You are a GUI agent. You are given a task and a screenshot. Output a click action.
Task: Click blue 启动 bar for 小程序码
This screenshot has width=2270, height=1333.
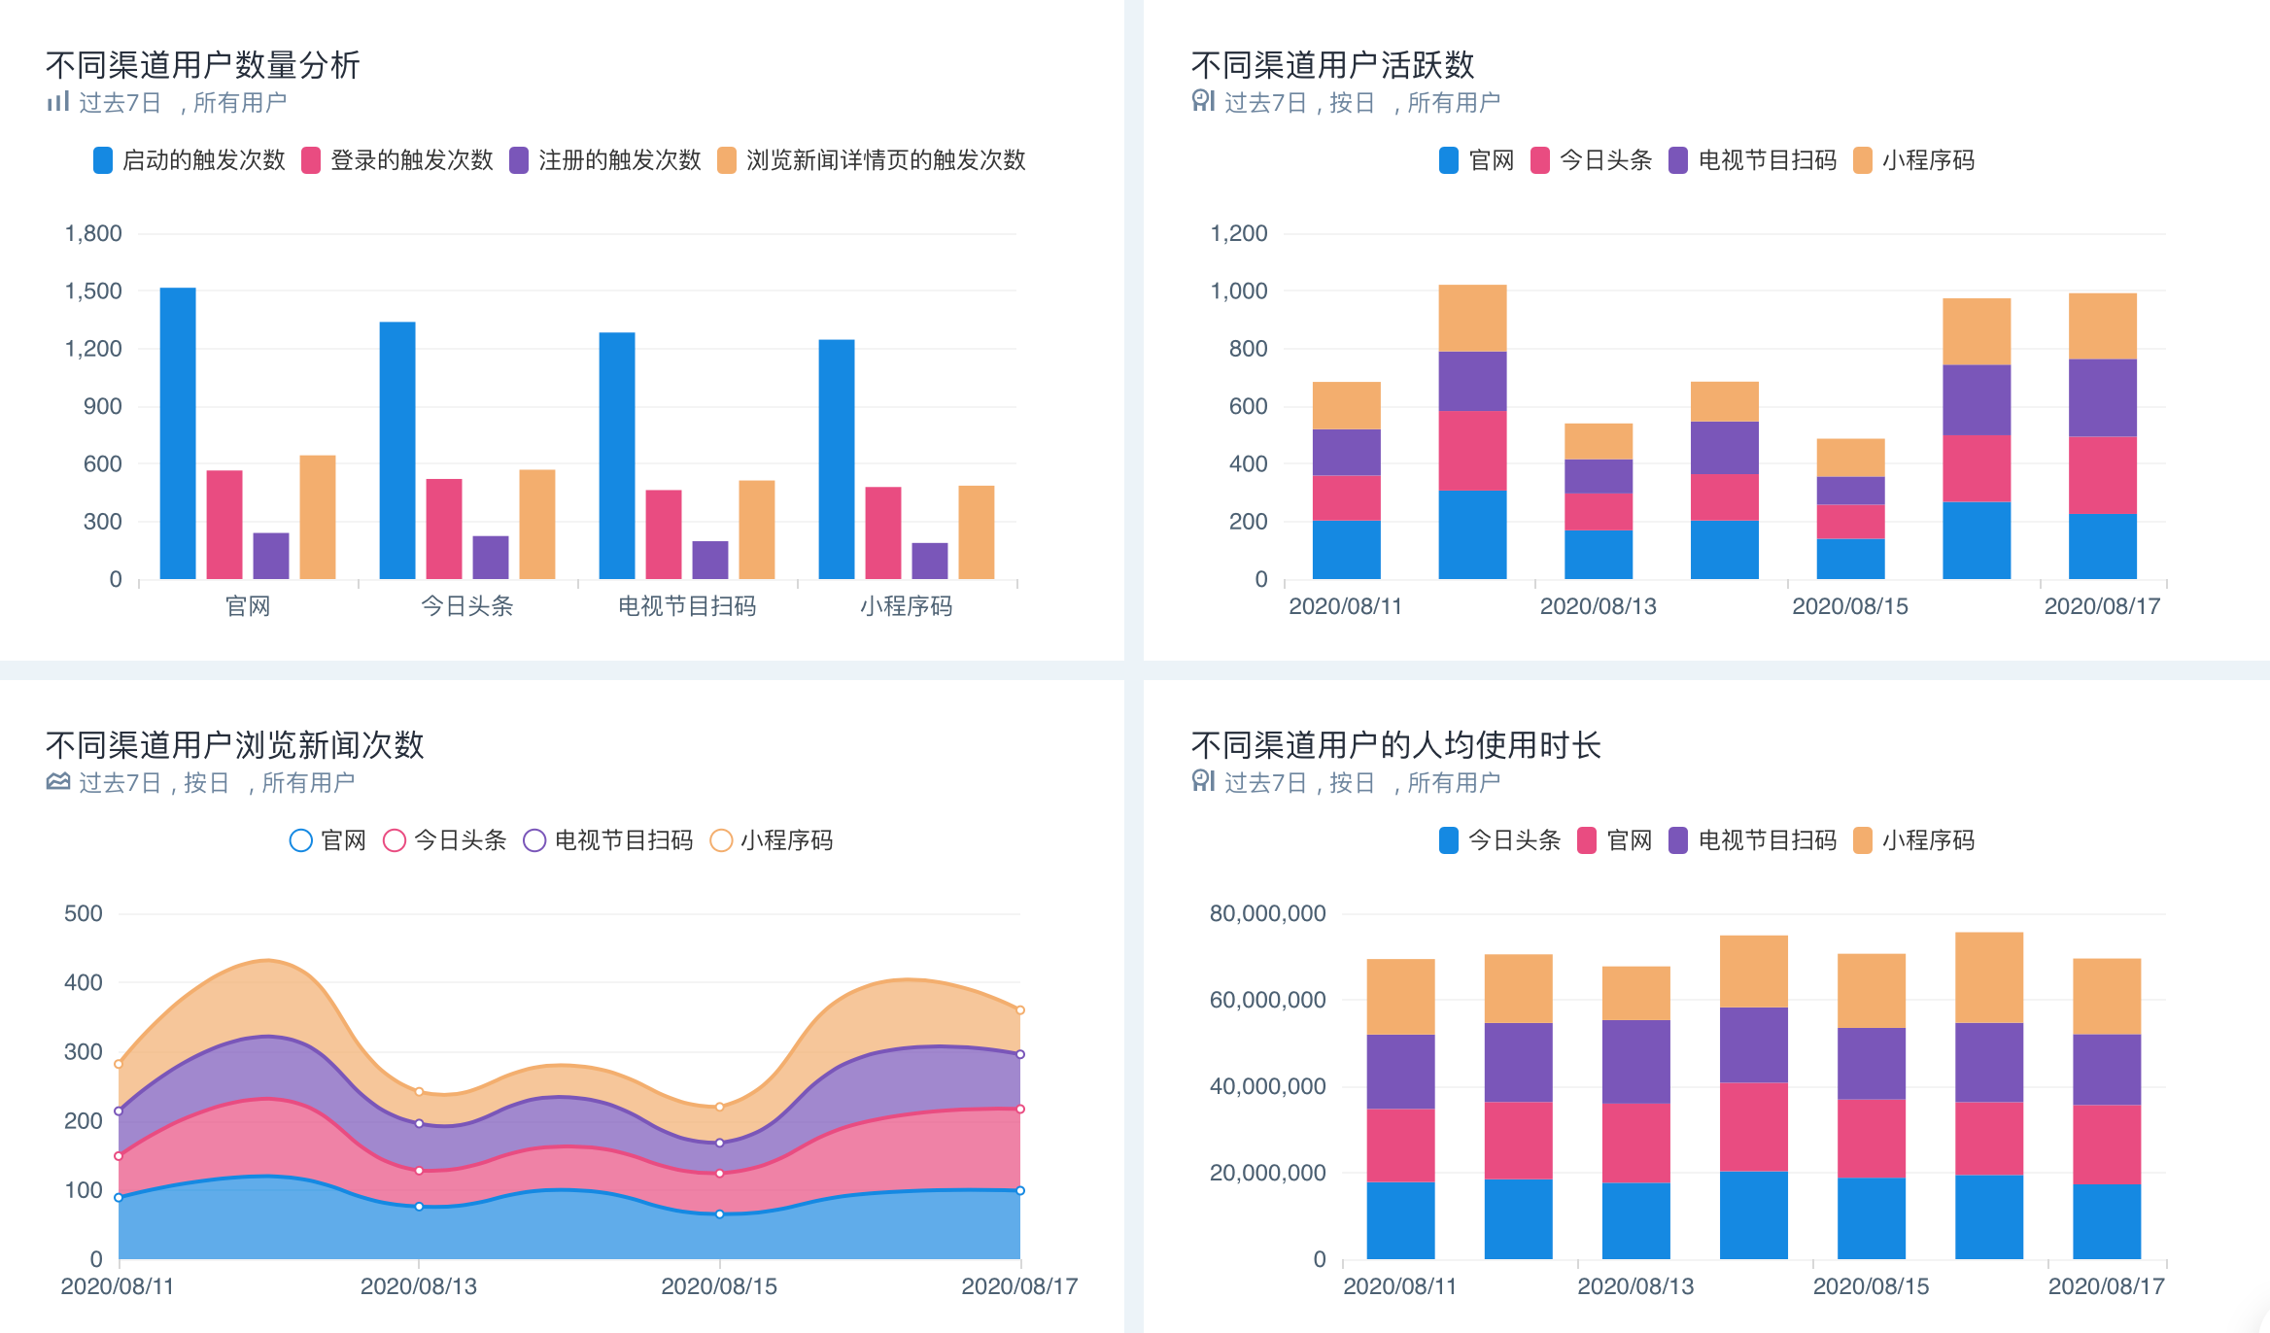[837, 460]
